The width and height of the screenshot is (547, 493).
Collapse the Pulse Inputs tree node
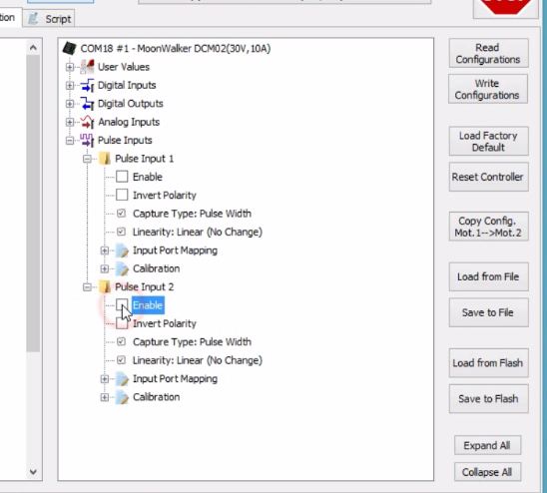(x=70, y=141)
